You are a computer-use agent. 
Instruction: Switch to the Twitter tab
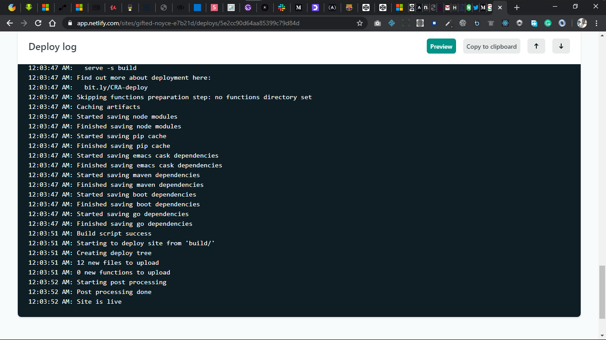tap(476, 8)
